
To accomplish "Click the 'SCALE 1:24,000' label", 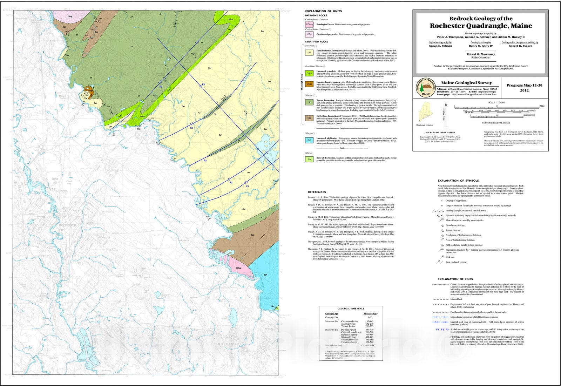I will click(496, 103).
